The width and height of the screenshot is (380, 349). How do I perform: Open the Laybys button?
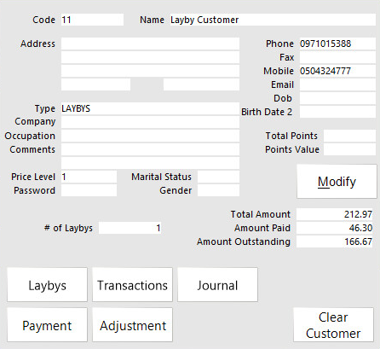tap(47, 284)
